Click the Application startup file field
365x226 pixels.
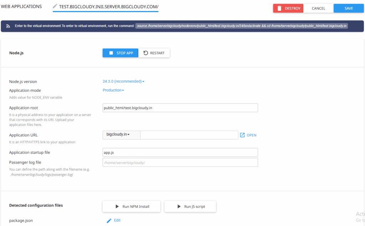(x=180, y=152)
